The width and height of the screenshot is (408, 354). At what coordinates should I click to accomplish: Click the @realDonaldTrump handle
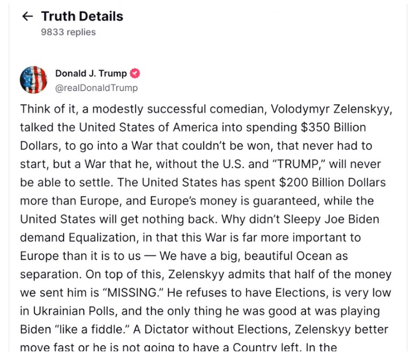click(97, 88)
